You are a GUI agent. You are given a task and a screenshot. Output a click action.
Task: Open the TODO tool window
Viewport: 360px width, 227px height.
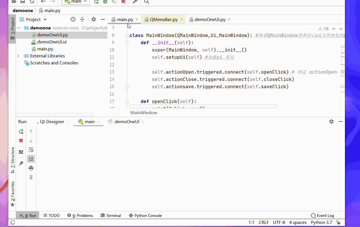point(51,216)
